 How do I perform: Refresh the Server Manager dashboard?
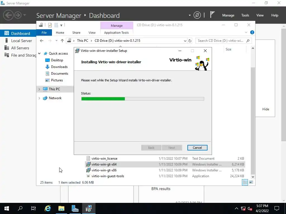tap(197, 15)
